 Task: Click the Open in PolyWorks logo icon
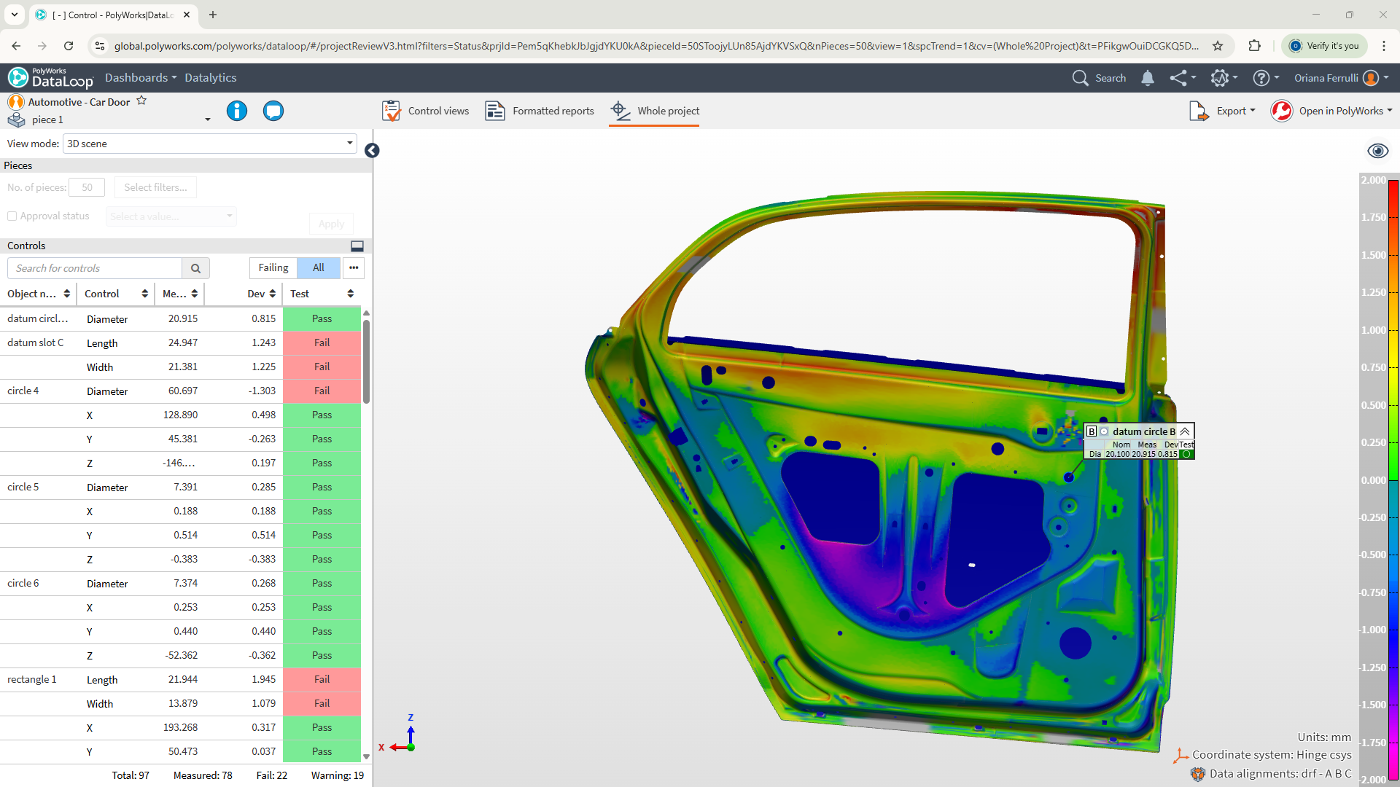(1281, 111)
